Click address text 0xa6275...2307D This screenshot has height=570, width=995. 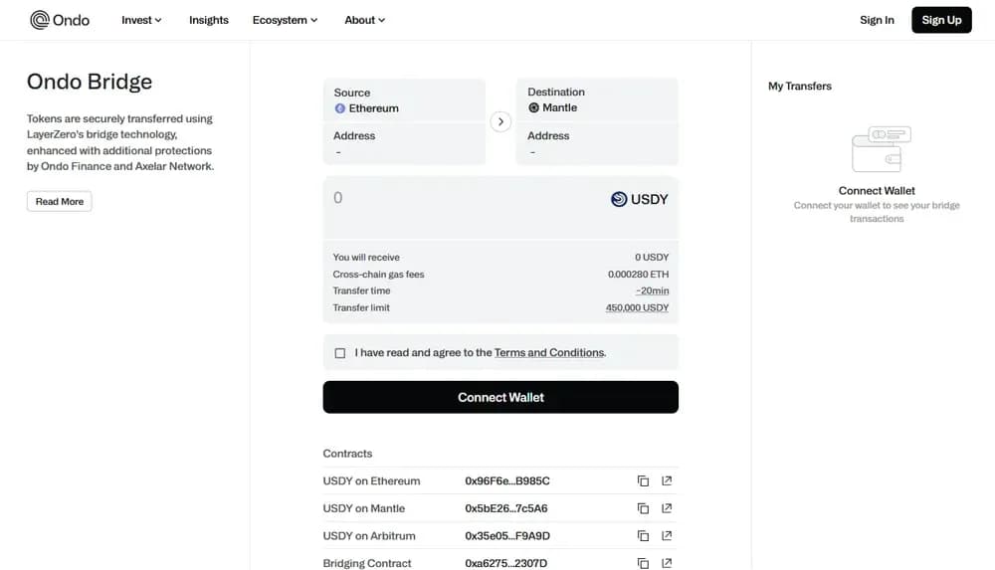(505, 563)
